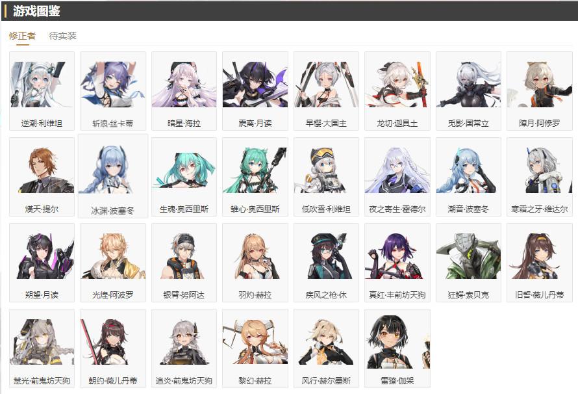The height and width of the screenshot is (394, 578).
Task: Select the 修正者 tab
Action: click(23, 36)
